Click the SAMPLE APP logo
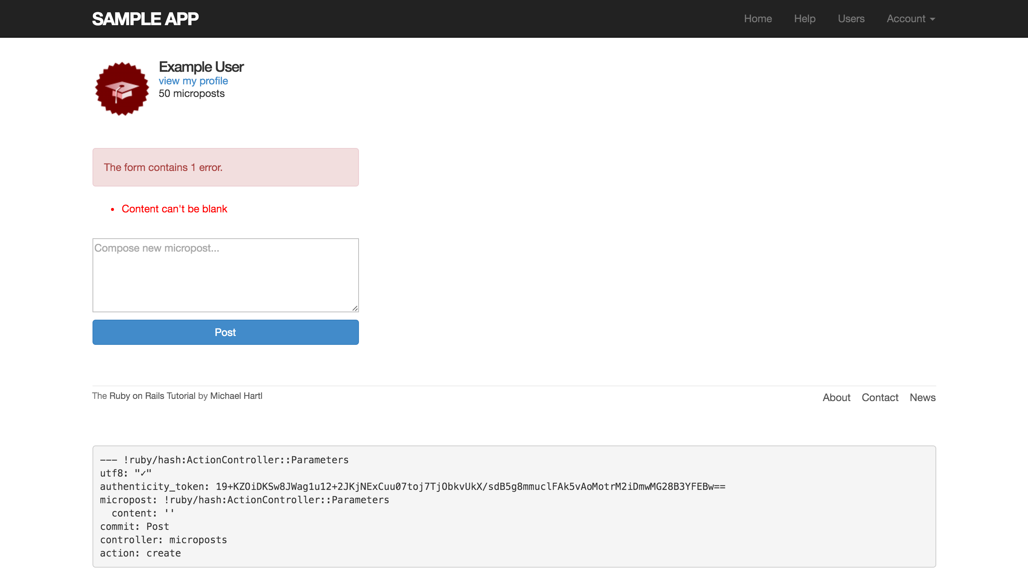This screenshot has height=575, width=1028. coord(145,19)
